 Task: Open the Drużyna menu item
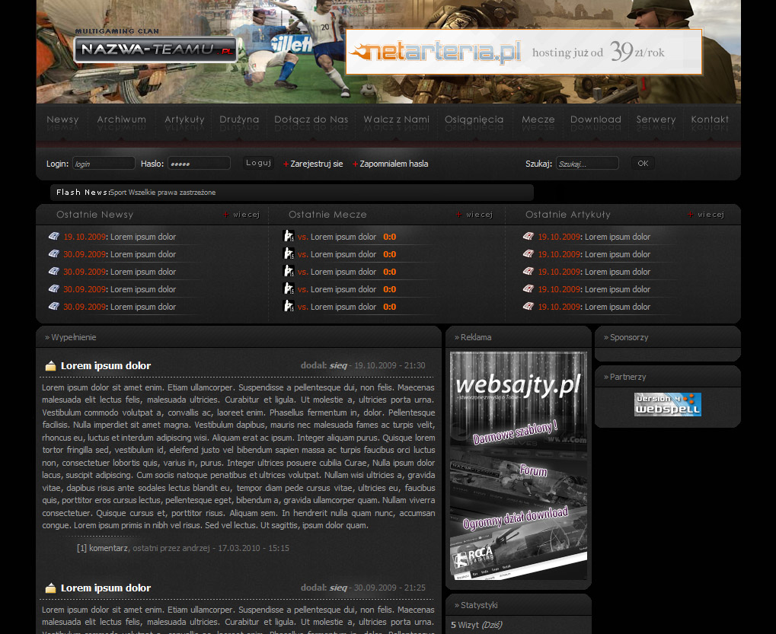coord(239,119)
